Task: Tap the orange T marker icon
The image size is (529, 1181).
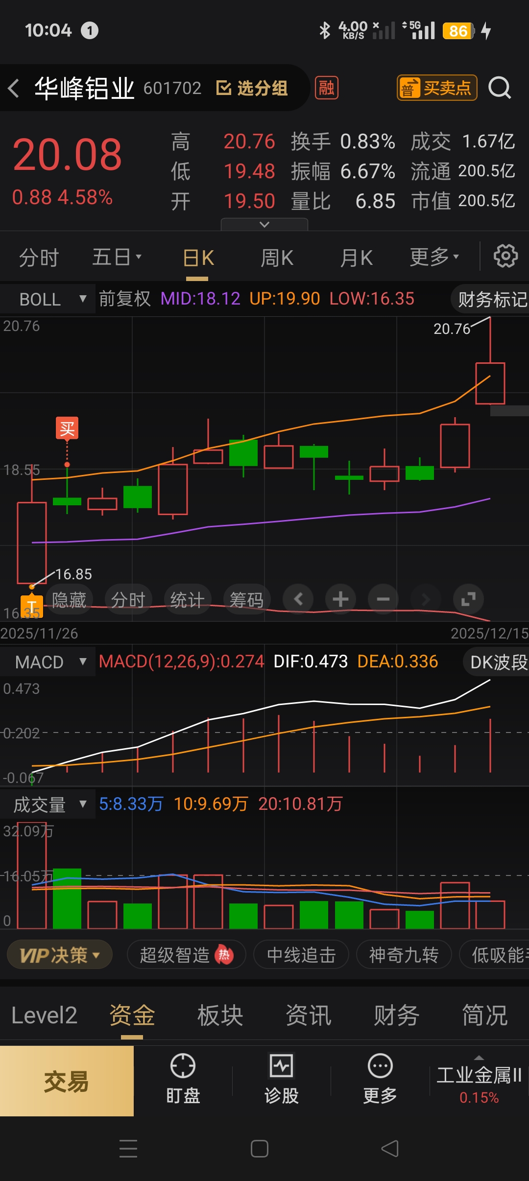Action: 32,606
